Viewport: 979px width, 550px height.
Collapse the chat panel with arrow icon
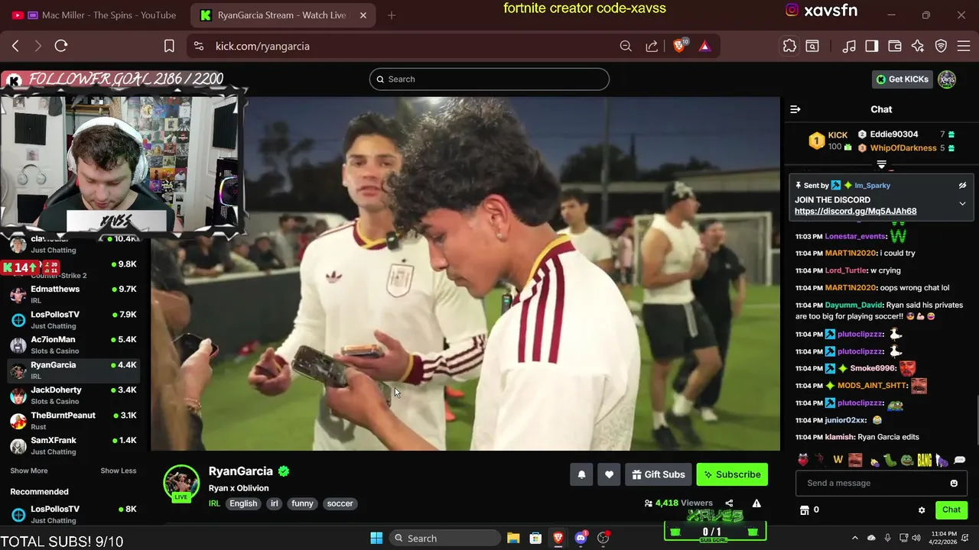tap(795, 109)
